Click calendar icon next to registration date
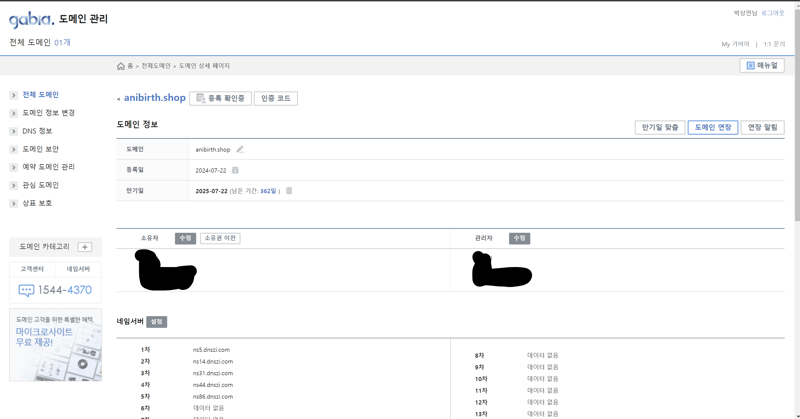The image size is (800, 419). tap(235, 170)
